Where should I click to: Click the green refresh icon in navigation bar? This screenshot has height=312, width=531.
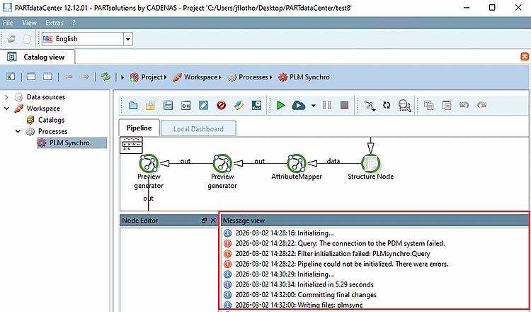105,77
